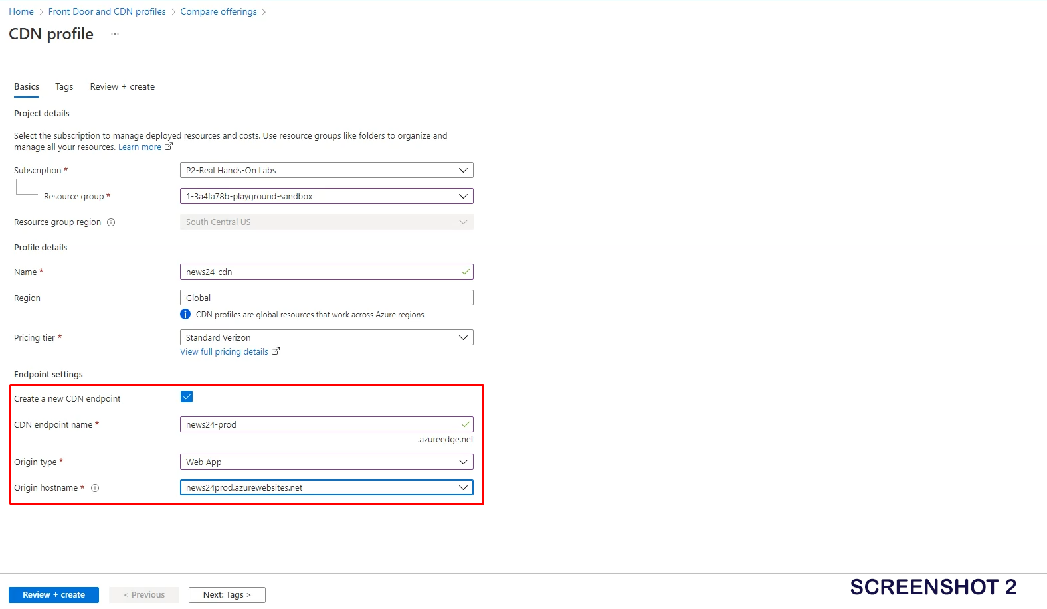
Task: Click the info icon beside Origin hostname
Action: pos(95,488)
